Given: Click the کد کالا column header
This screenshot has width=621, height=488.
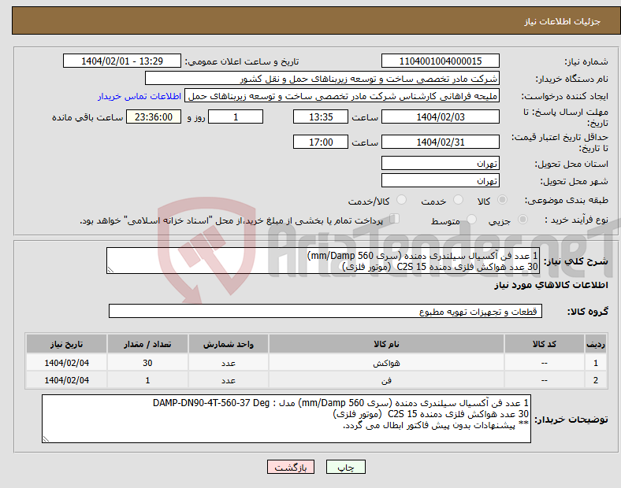Looking at the screenshot, I should pos(545,344).
